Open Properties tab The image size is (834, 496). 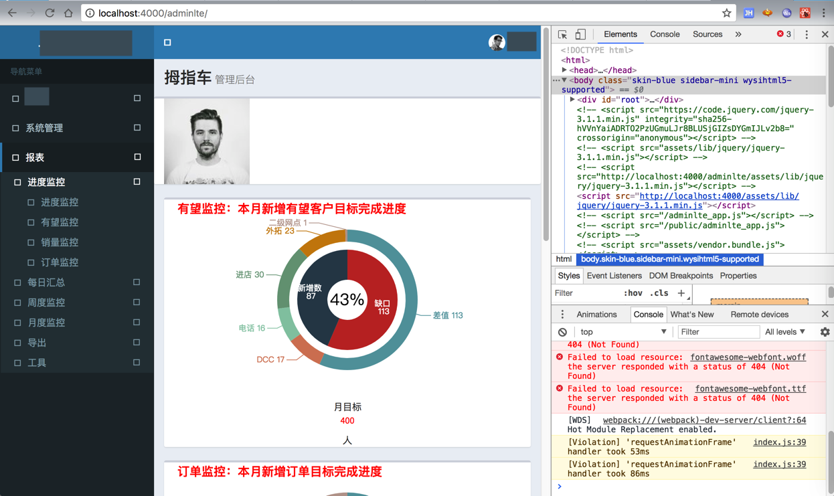(738, 276)
